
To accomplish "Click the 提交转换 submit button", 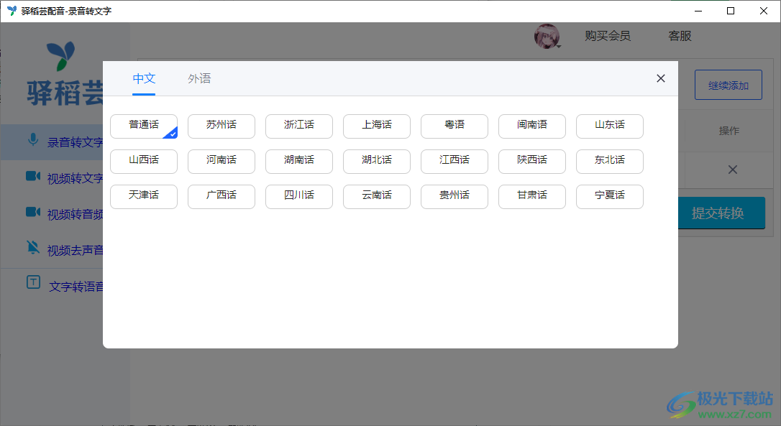I will pos(722,213).
